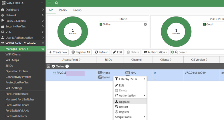Expand Policy & Objects menu
224x120 pixels.
pyautogui.click(x=23, y=21)
